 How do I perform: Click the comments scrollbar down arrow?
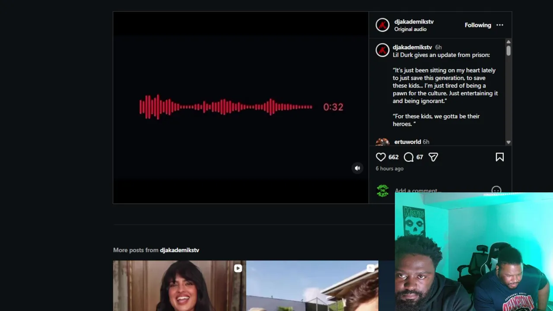point(509,142)
